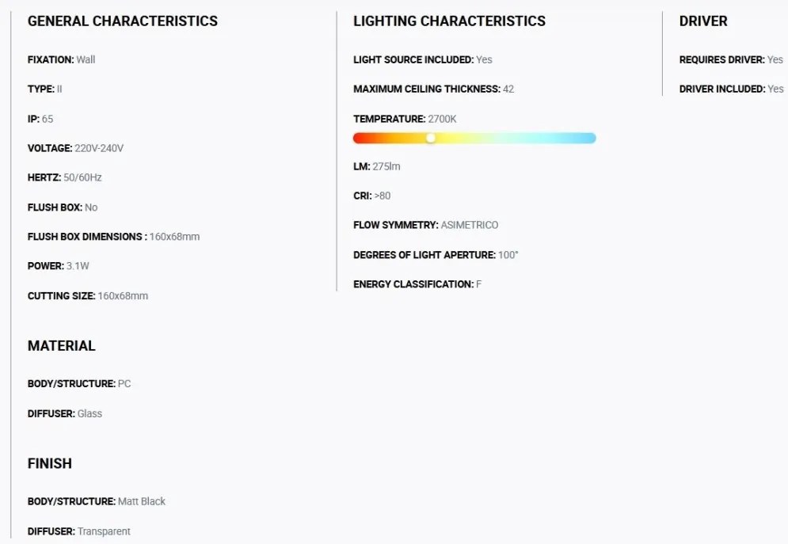Select the General Characteristics heading
The height and width of the screenshot is (544, 788).
[123, 21]
